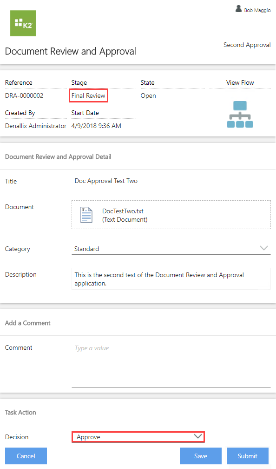Click the person silhouette icon in the header
Screen dimensions: 276x469
pos(238,9)
